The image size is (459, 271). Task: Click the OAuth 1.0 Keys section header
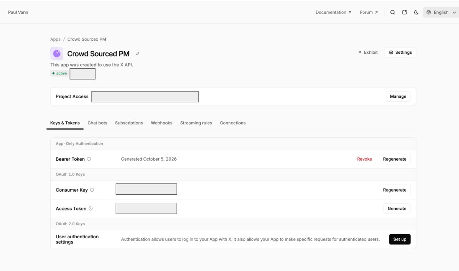70,175
